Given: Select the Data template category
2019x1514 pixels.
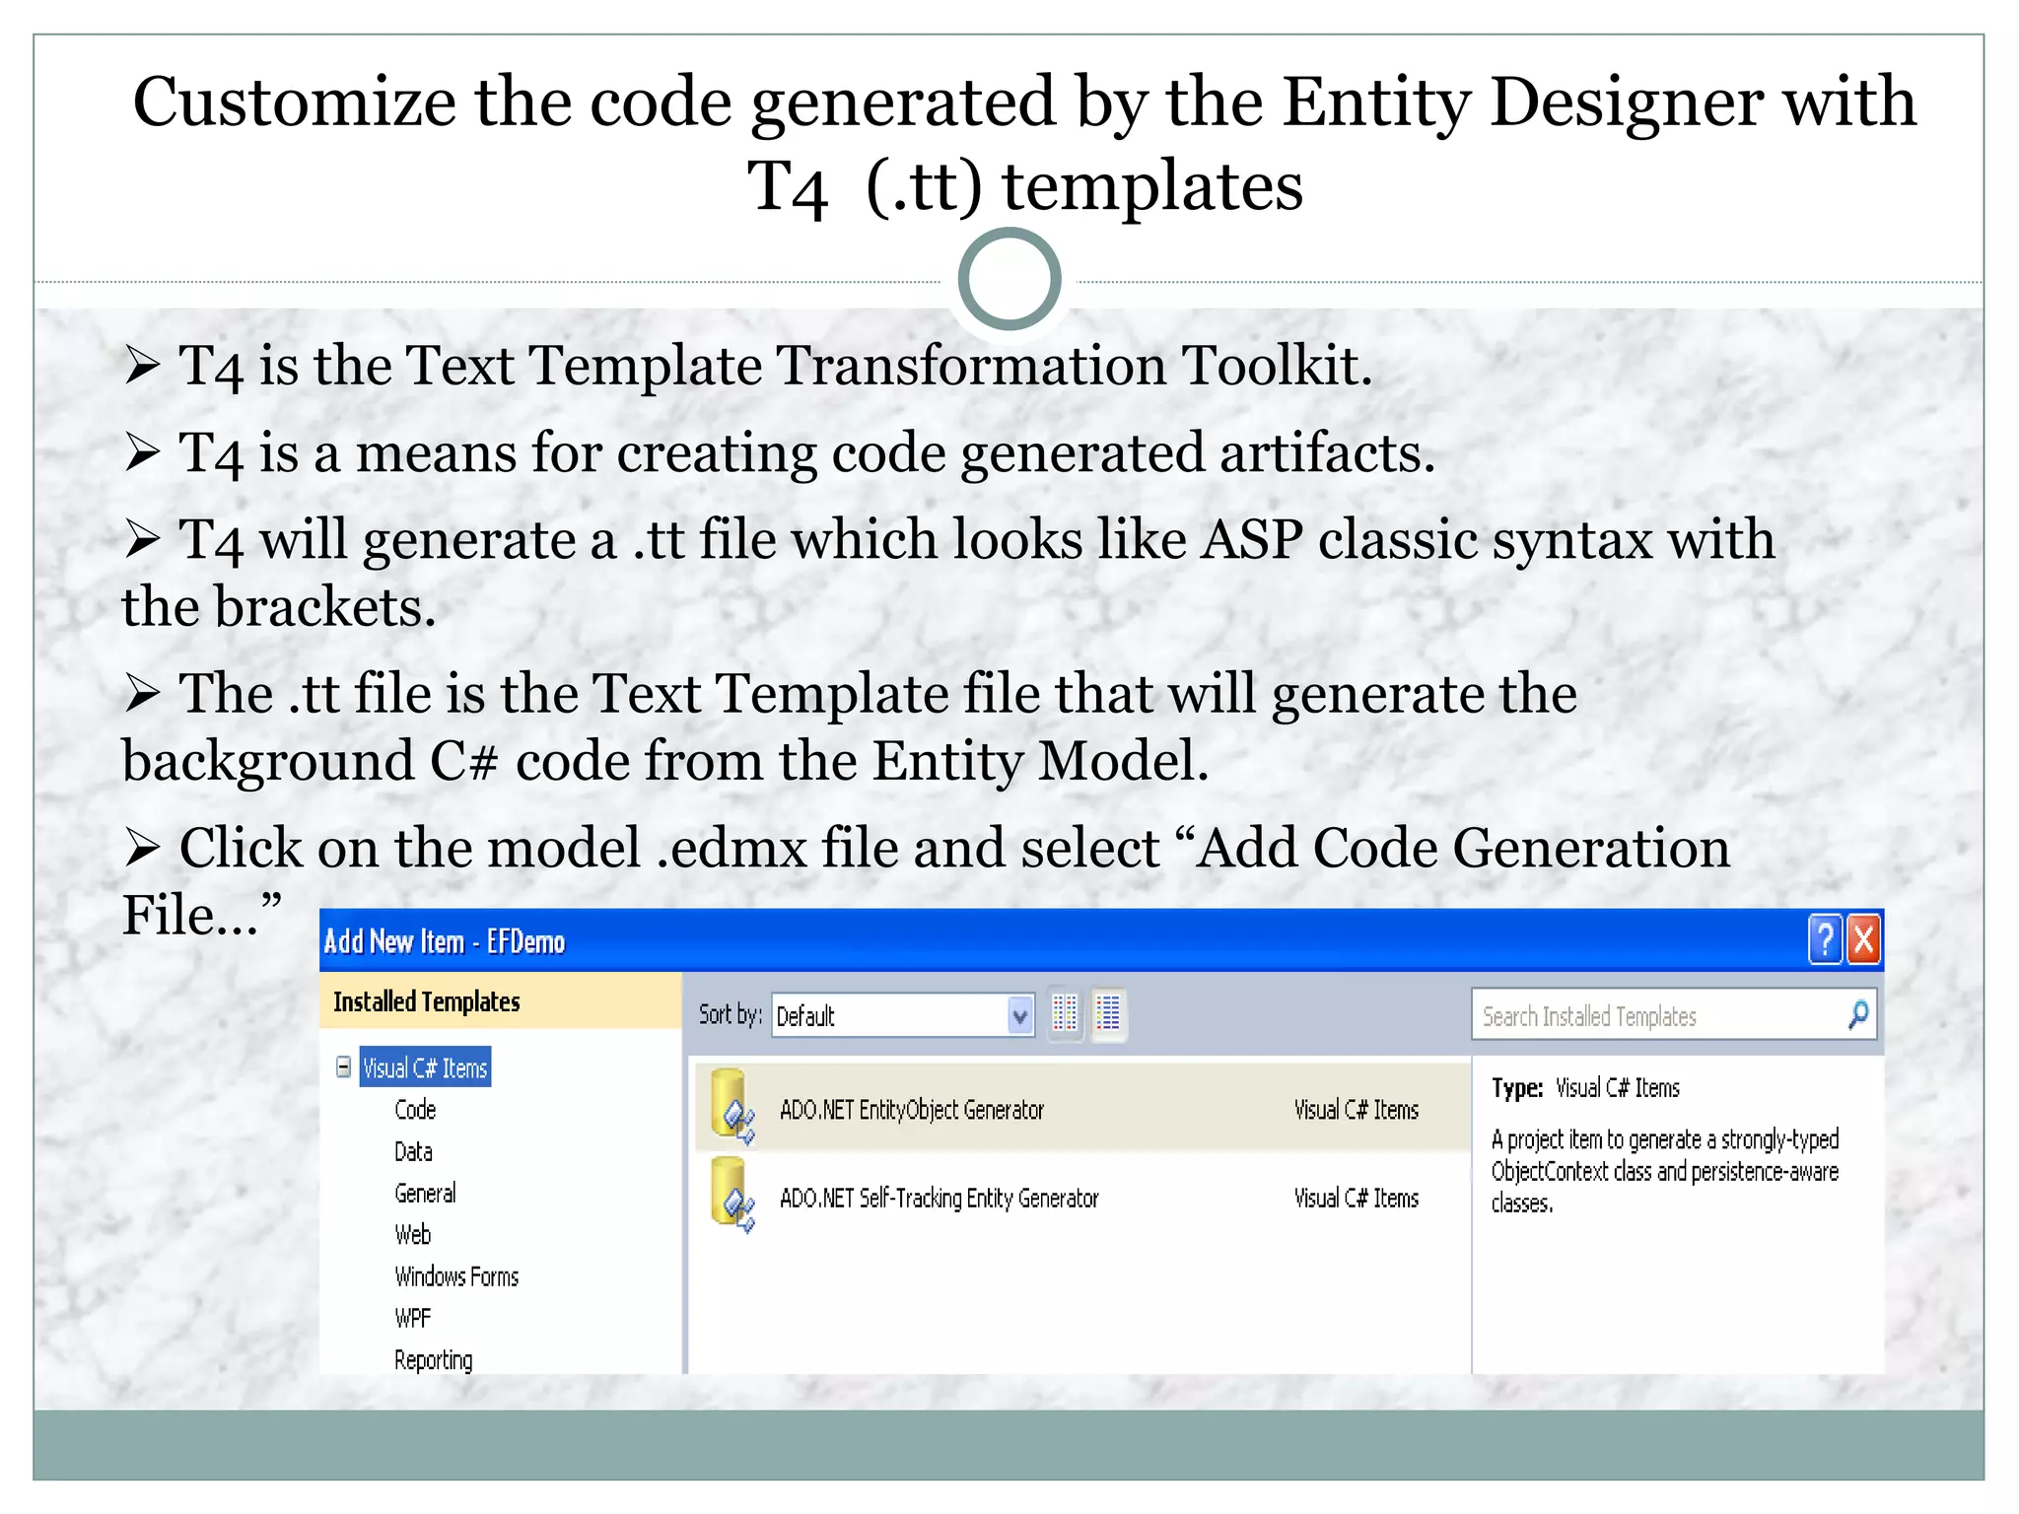Looking at the screenshot, I should tap(413, 1151).
